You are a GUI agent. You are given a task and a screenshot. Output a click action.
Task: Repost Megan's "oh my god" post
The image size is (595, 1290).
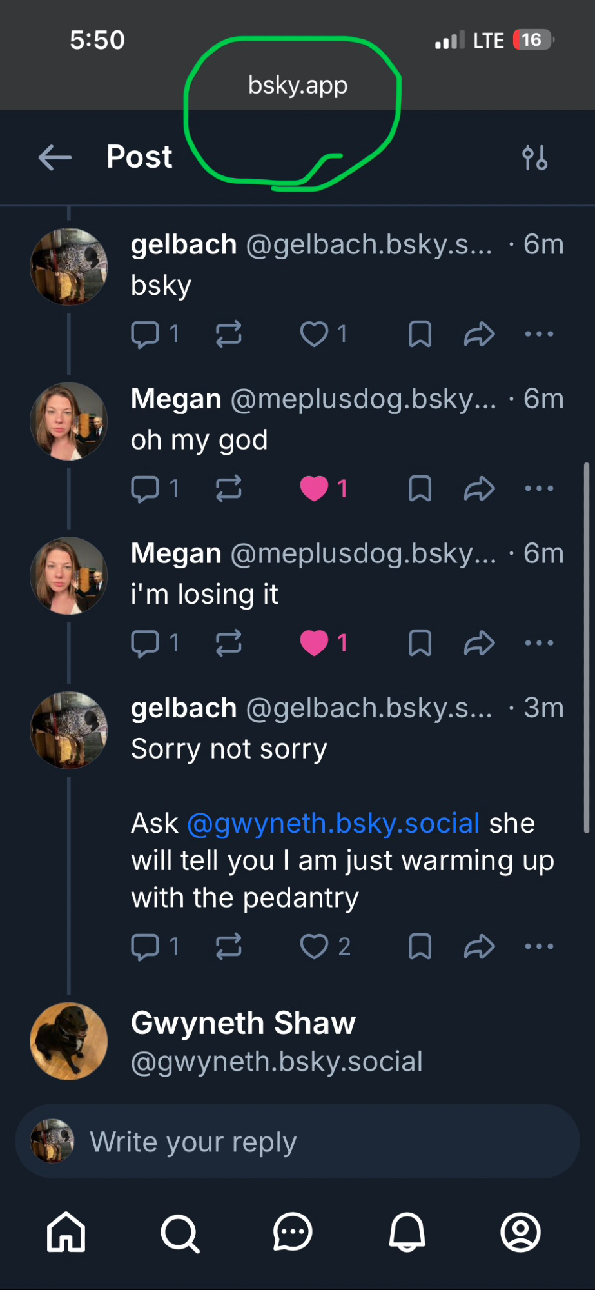point(228,488)
